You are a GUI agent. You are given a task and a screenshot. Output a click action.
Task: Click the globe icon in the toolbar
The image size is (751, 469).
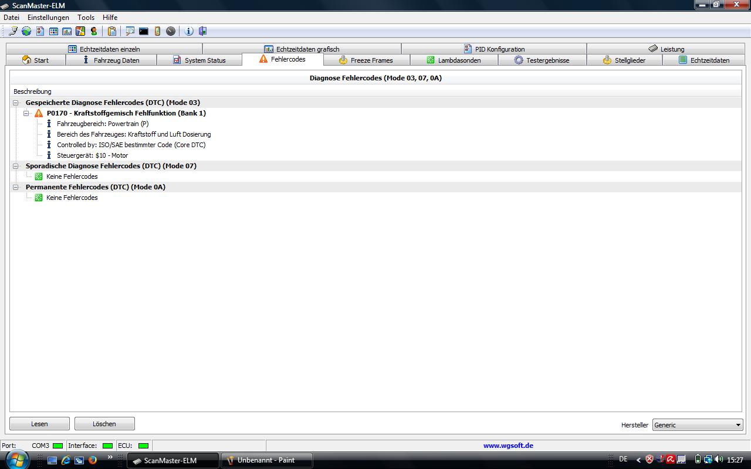26,31
